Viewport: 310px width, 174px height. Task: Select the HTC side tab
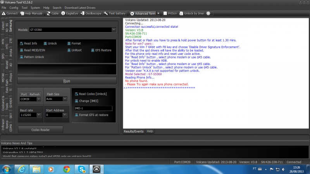pos(7,46)
